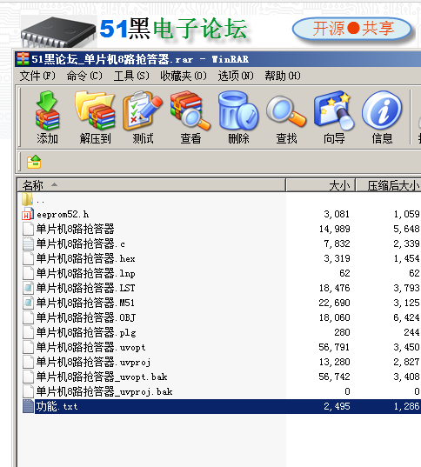
Task: Sort by the 压缩后大小 column header
Action: pyautogui.click(x=389, y=185)
